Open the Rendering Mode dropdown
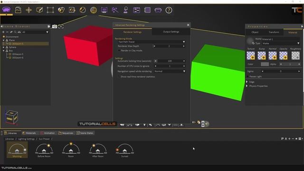304x171 pixels. (151, 42)
